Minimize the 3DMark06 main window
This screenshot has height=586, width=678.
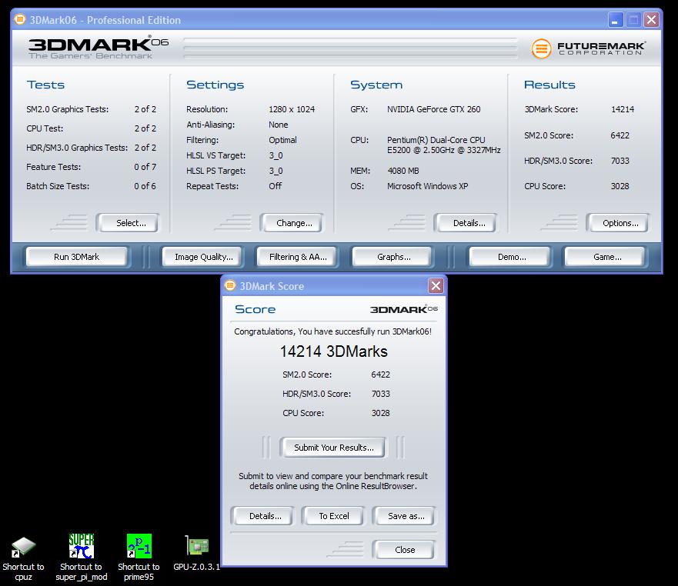pos(616,19)
